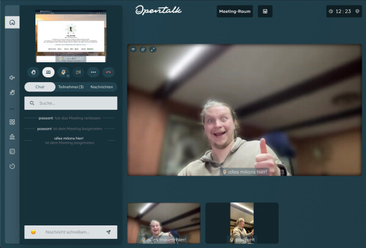
Task: Select the passant video thumbnail
Action: point(242,223)
